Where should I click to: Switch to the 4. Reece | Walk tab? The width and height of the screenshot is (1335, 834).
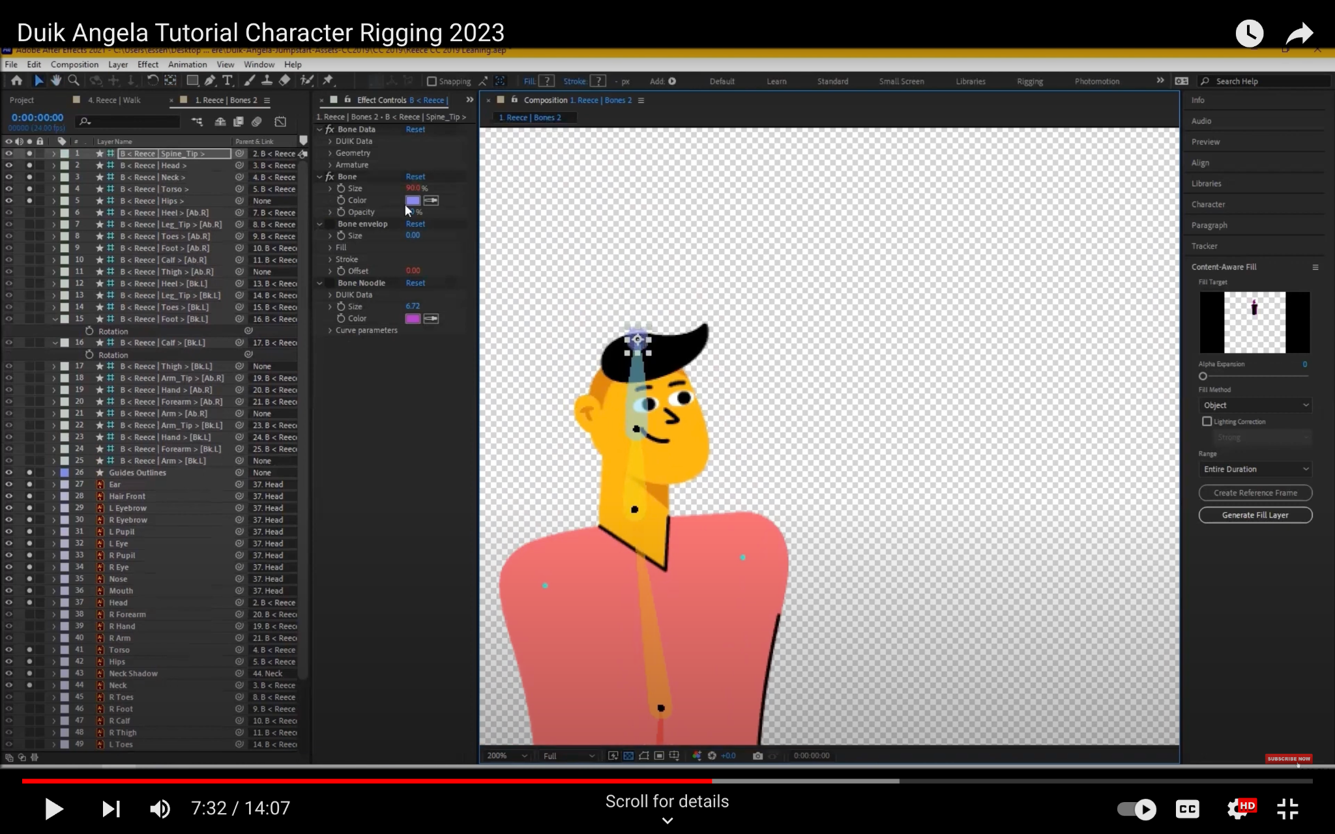(114, 100)
